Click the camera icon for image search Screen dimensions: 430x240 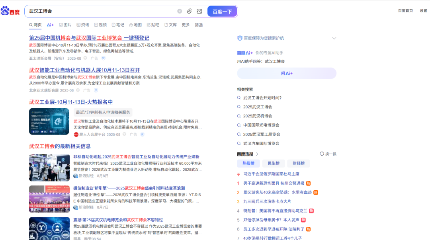coord(199,11)
